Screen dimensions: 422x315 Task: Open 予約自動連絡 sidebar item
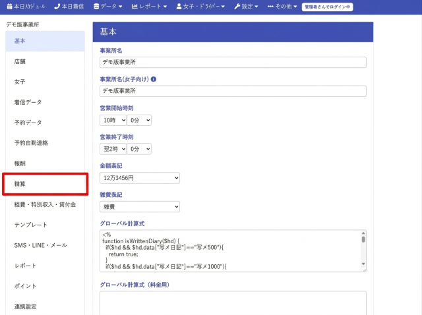click(x=45, y=143)
